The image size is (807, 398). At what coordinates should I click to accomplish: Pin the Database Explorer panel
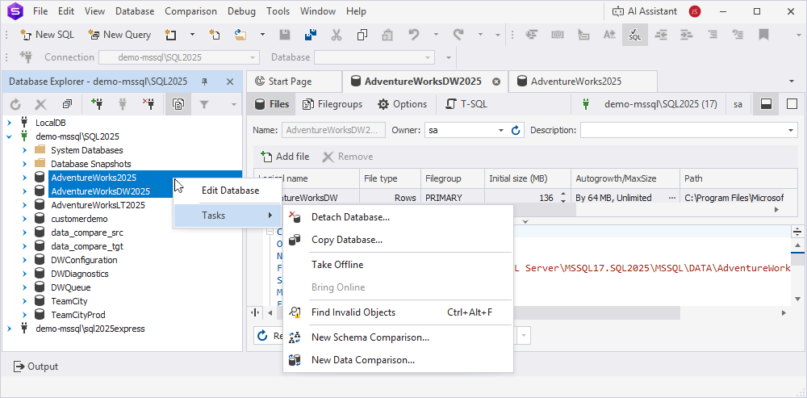click(x=204, y=82)
